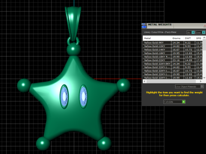Image resolution: width=206 pixels, height=154 pixels.
Task: Click the vertical scrollbar thumb in the table
Action: [x=204, y=45]
